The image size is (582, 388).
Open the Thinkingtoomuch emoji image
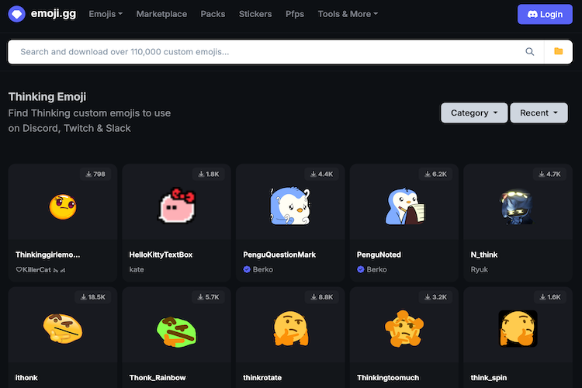coord(404,328)
